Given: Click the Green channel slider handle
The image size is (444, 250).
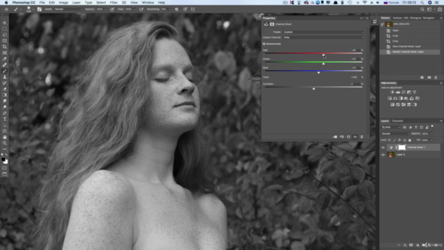Looking at the screenshot, I should click(323, 64).
